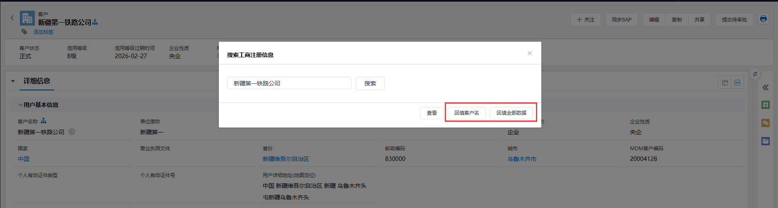The height and width of the screenshot is (208, 778).
Task: Switch to the 详细信息 tab
Action: tap(37, 81)
